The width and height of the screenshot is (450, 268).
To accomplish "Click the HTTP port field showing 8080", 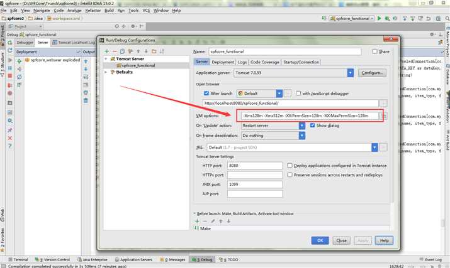I will coord(255,166).
